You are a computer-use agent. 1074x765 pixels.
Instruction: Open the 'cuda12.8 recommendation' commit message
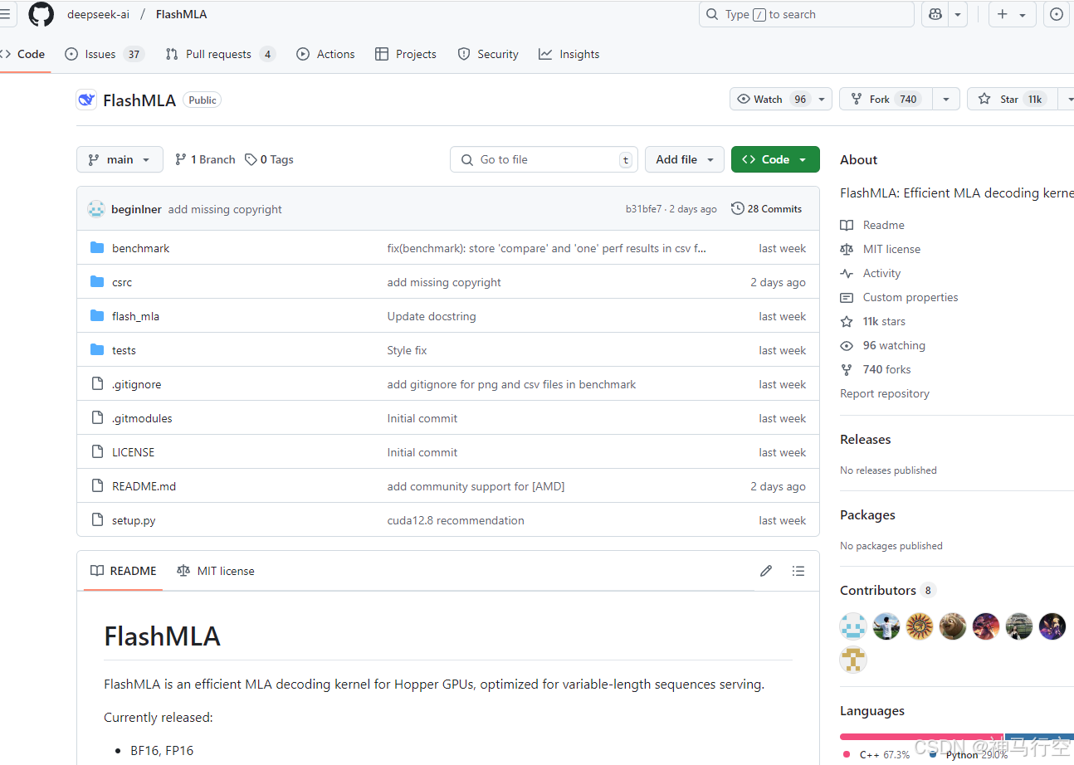coord(456,520)
